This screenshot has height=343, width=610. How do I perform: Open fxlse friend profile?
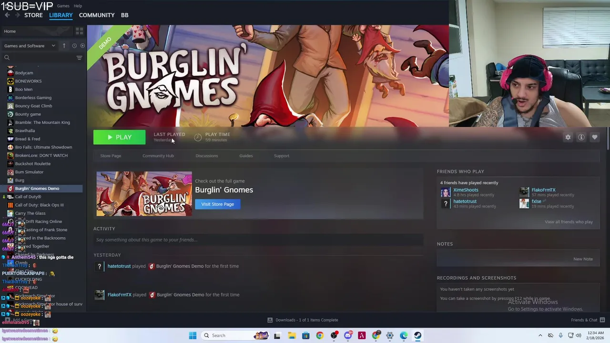coord(536,202)
